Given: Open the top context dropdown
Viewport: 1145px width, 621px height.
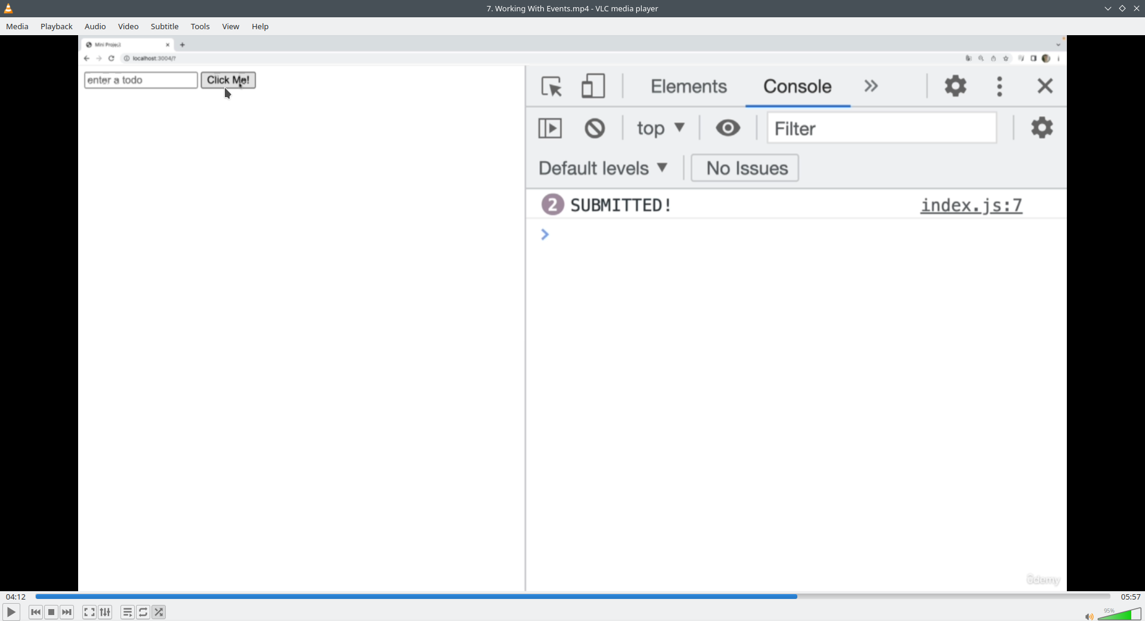Looking at the screenshot, I should point(661,128).
